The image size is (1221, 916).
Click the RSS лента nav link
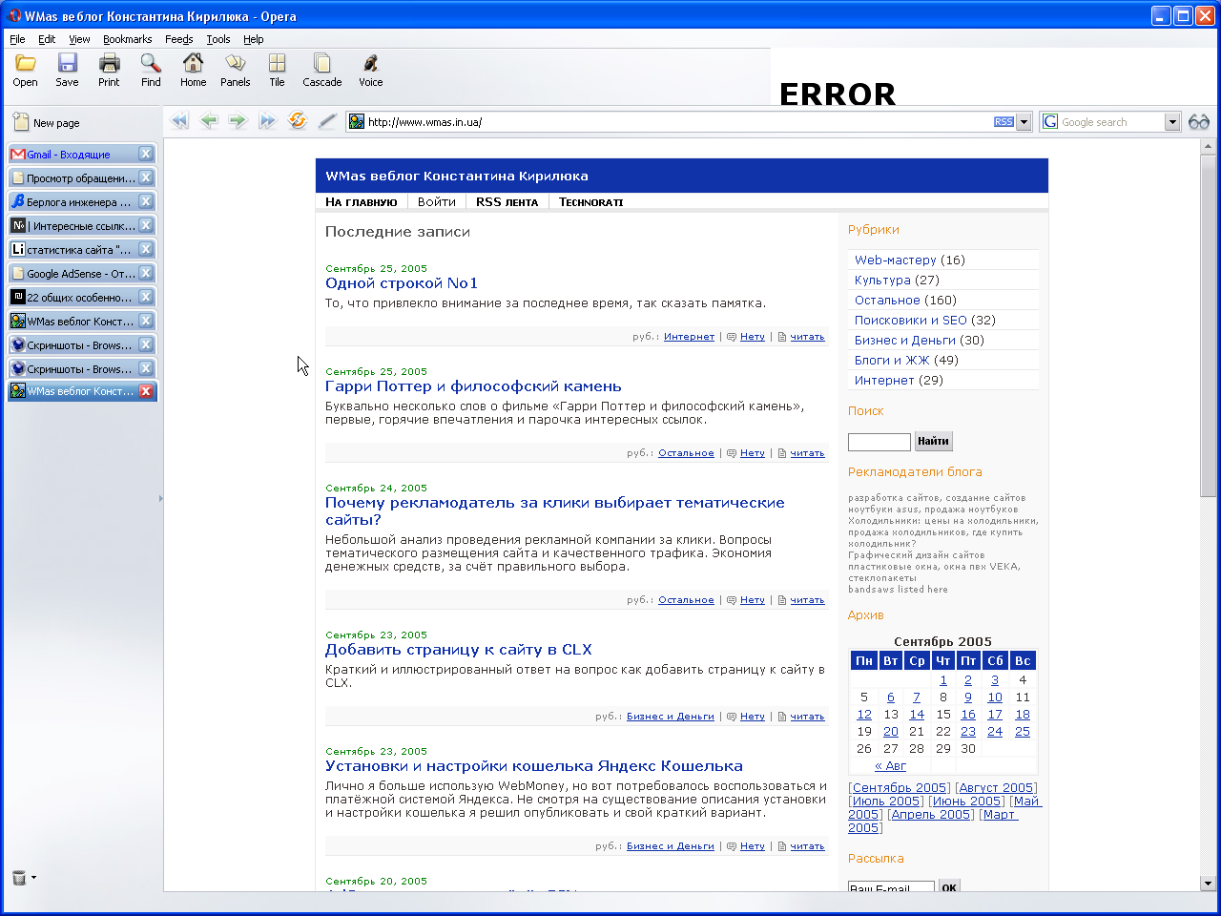pyautogui.click(x=507, y=201)
